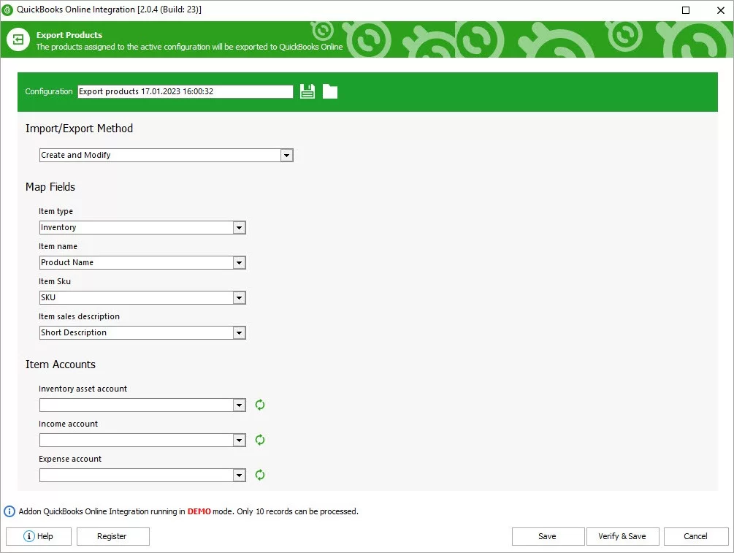Expand the empty Income account dropdown

coord(239,440)
